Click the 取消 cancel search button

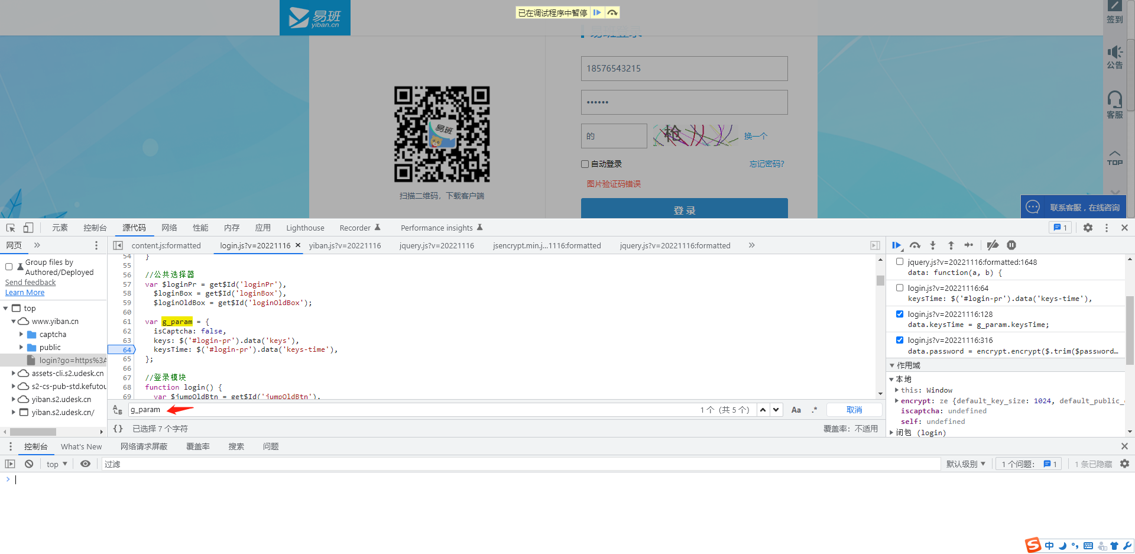[854, 410]
